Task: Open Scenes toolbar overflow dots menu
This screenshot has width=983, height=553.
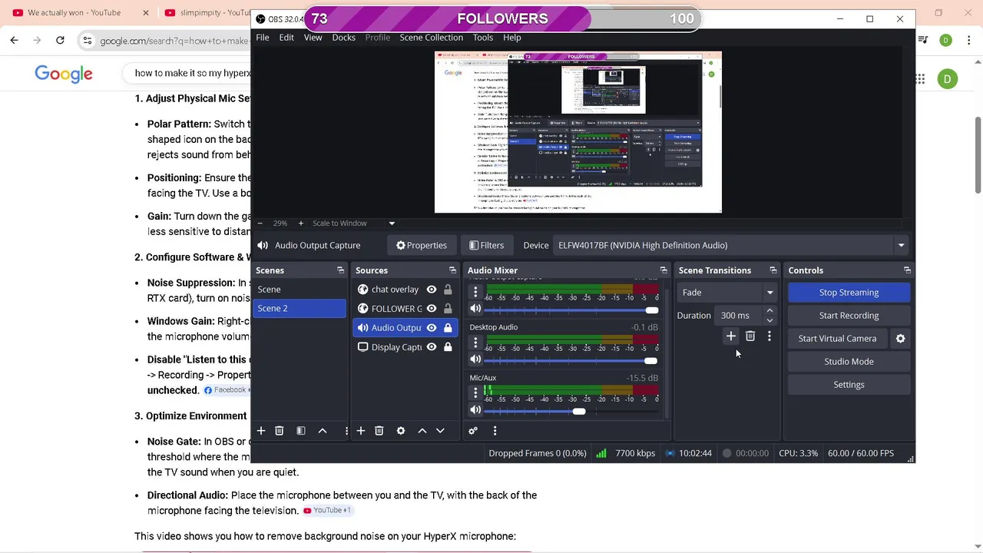Action: pos(346,431)
